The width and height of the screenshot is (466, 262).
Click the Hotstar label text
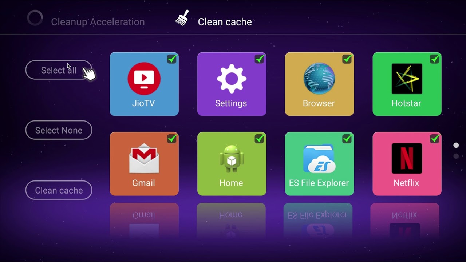pyautogui.click(x=406, y=103)
